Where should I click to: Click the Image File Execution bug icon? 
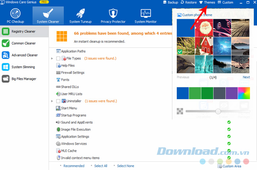59,130
